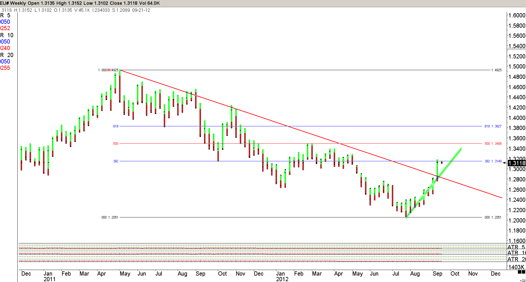The height and width of the screenshot is (282, 526).
Task: Click the 'Jan 2012' time axis label
Action: click(x=282, y=276)
